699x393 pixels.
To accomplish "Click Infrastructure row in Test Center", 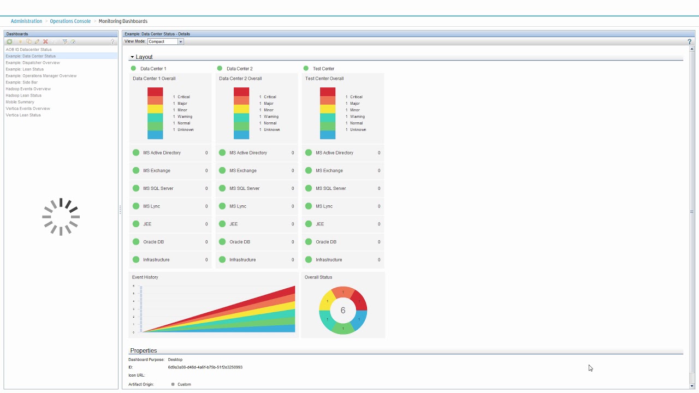I will [x=343, y=260].
